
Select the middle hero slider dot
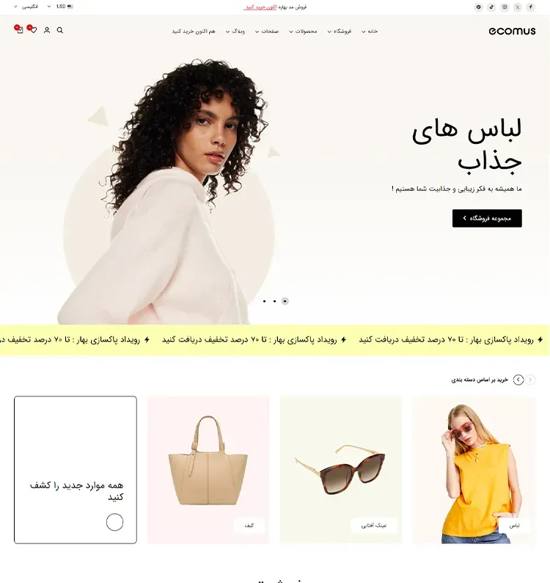point(275,301)
